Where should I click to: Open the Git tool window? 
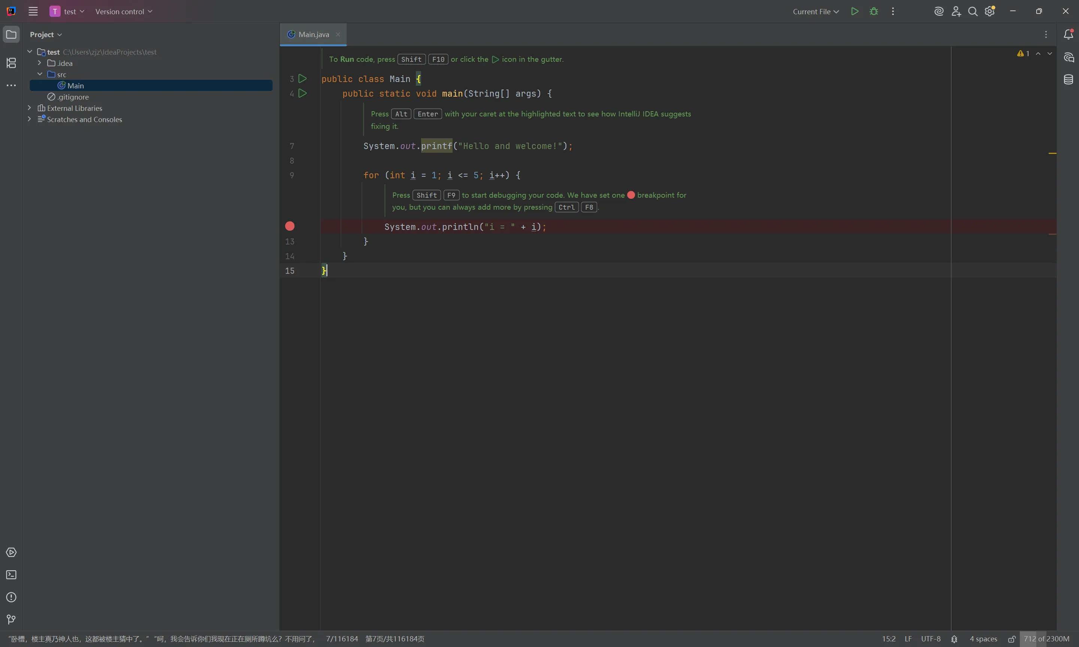pyautogui.click(x=11, y=620)
